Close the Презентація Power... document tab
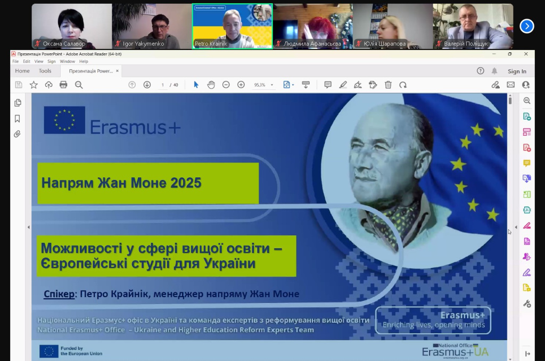Screen dimensions: 545x361 click(117, 71)
